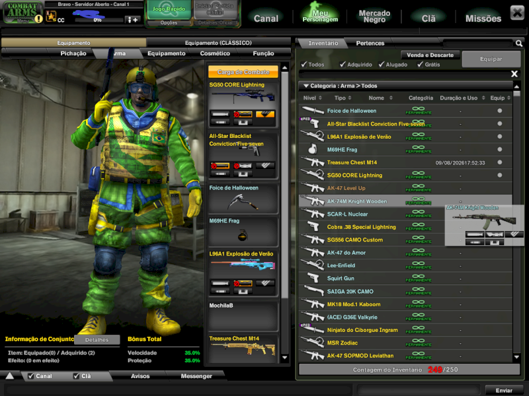Click the experience progress bar showing 0%
This screenshot has width=529, height=396.
(99, 20)
